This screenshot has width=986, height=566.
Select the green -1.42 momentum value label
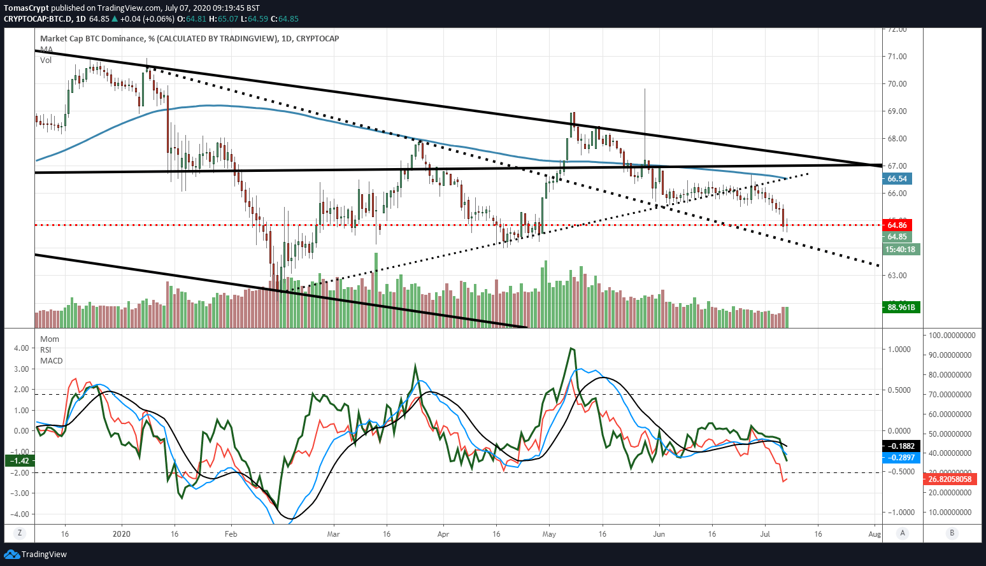20,460
